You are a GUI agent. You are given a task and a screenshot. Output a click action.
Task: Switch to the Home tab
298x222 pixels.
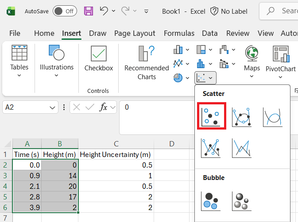pos(44,34)
